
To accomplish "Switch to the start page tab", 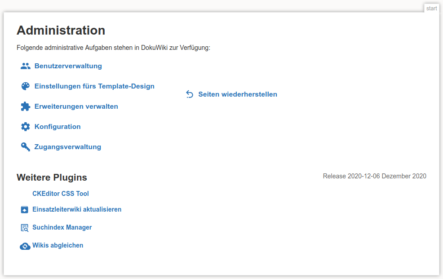I will 431,8.
